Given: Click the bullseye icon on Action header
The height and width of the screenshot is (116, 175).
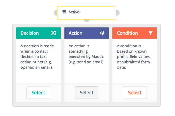Looking at the screenshot, I should coord(102,33).
